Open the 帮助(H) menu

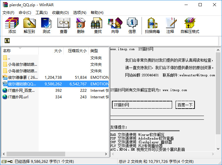(x=97, y=13)
